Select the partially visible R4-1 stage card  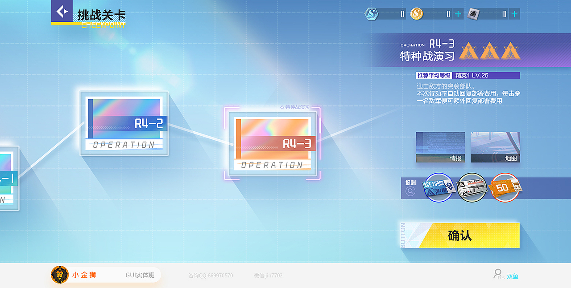[x=9, y=178]
